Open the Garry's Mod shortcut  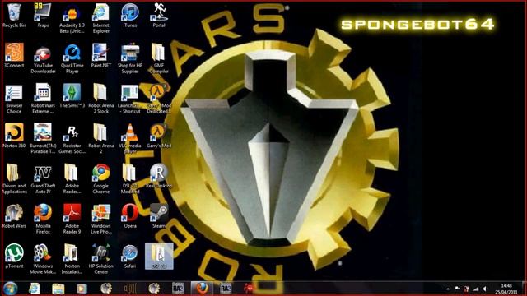click(159, 136)
